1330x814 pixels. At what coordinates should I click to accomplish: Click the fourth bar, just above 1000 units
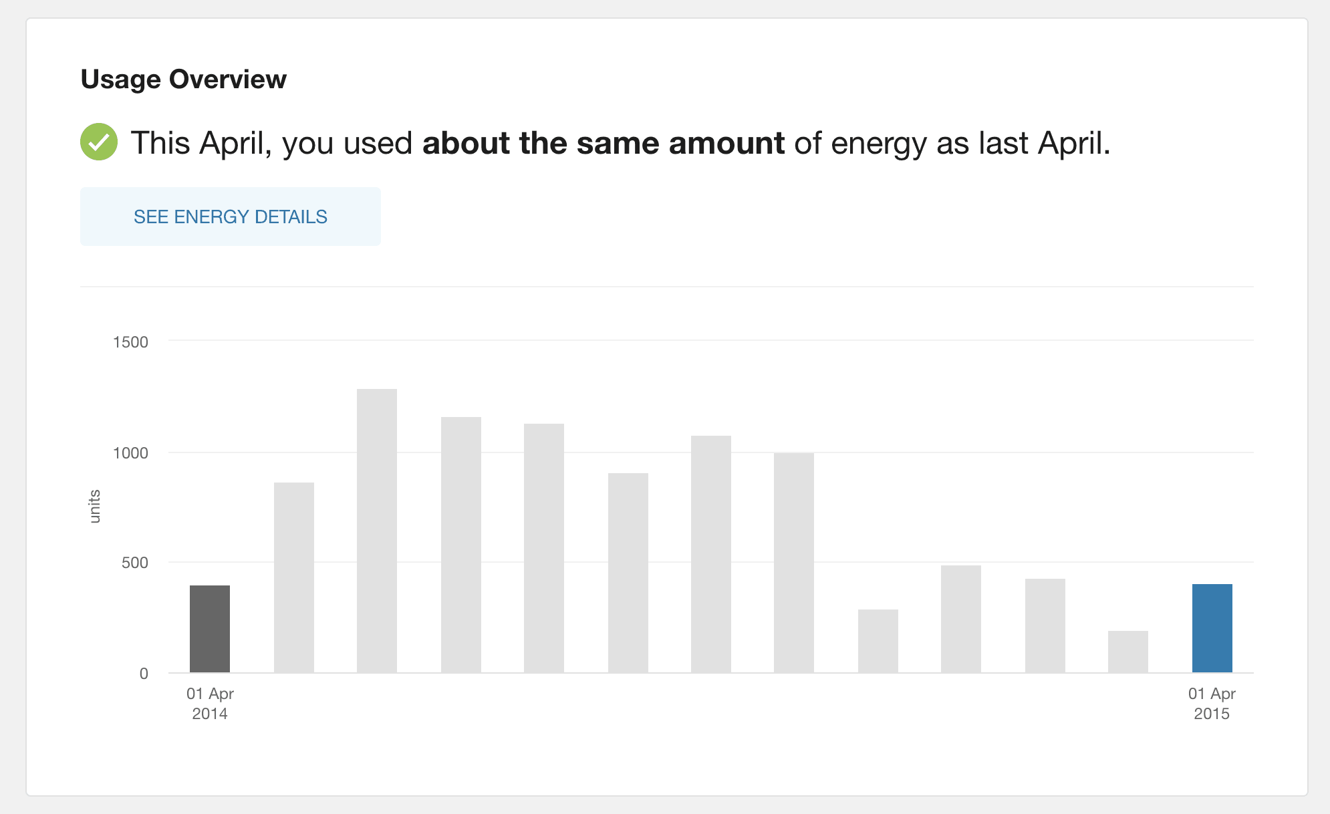click(x=461, y=545)
